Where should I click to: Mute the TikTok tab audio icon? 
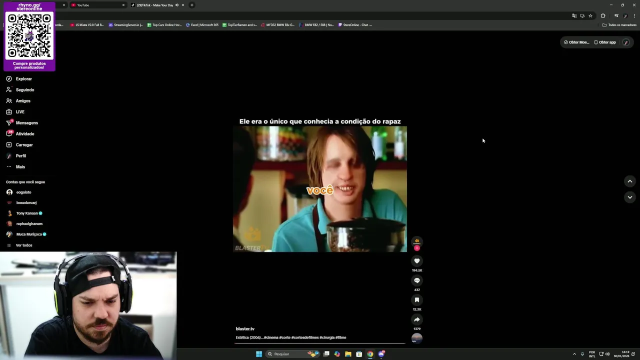tap(177, 5)
